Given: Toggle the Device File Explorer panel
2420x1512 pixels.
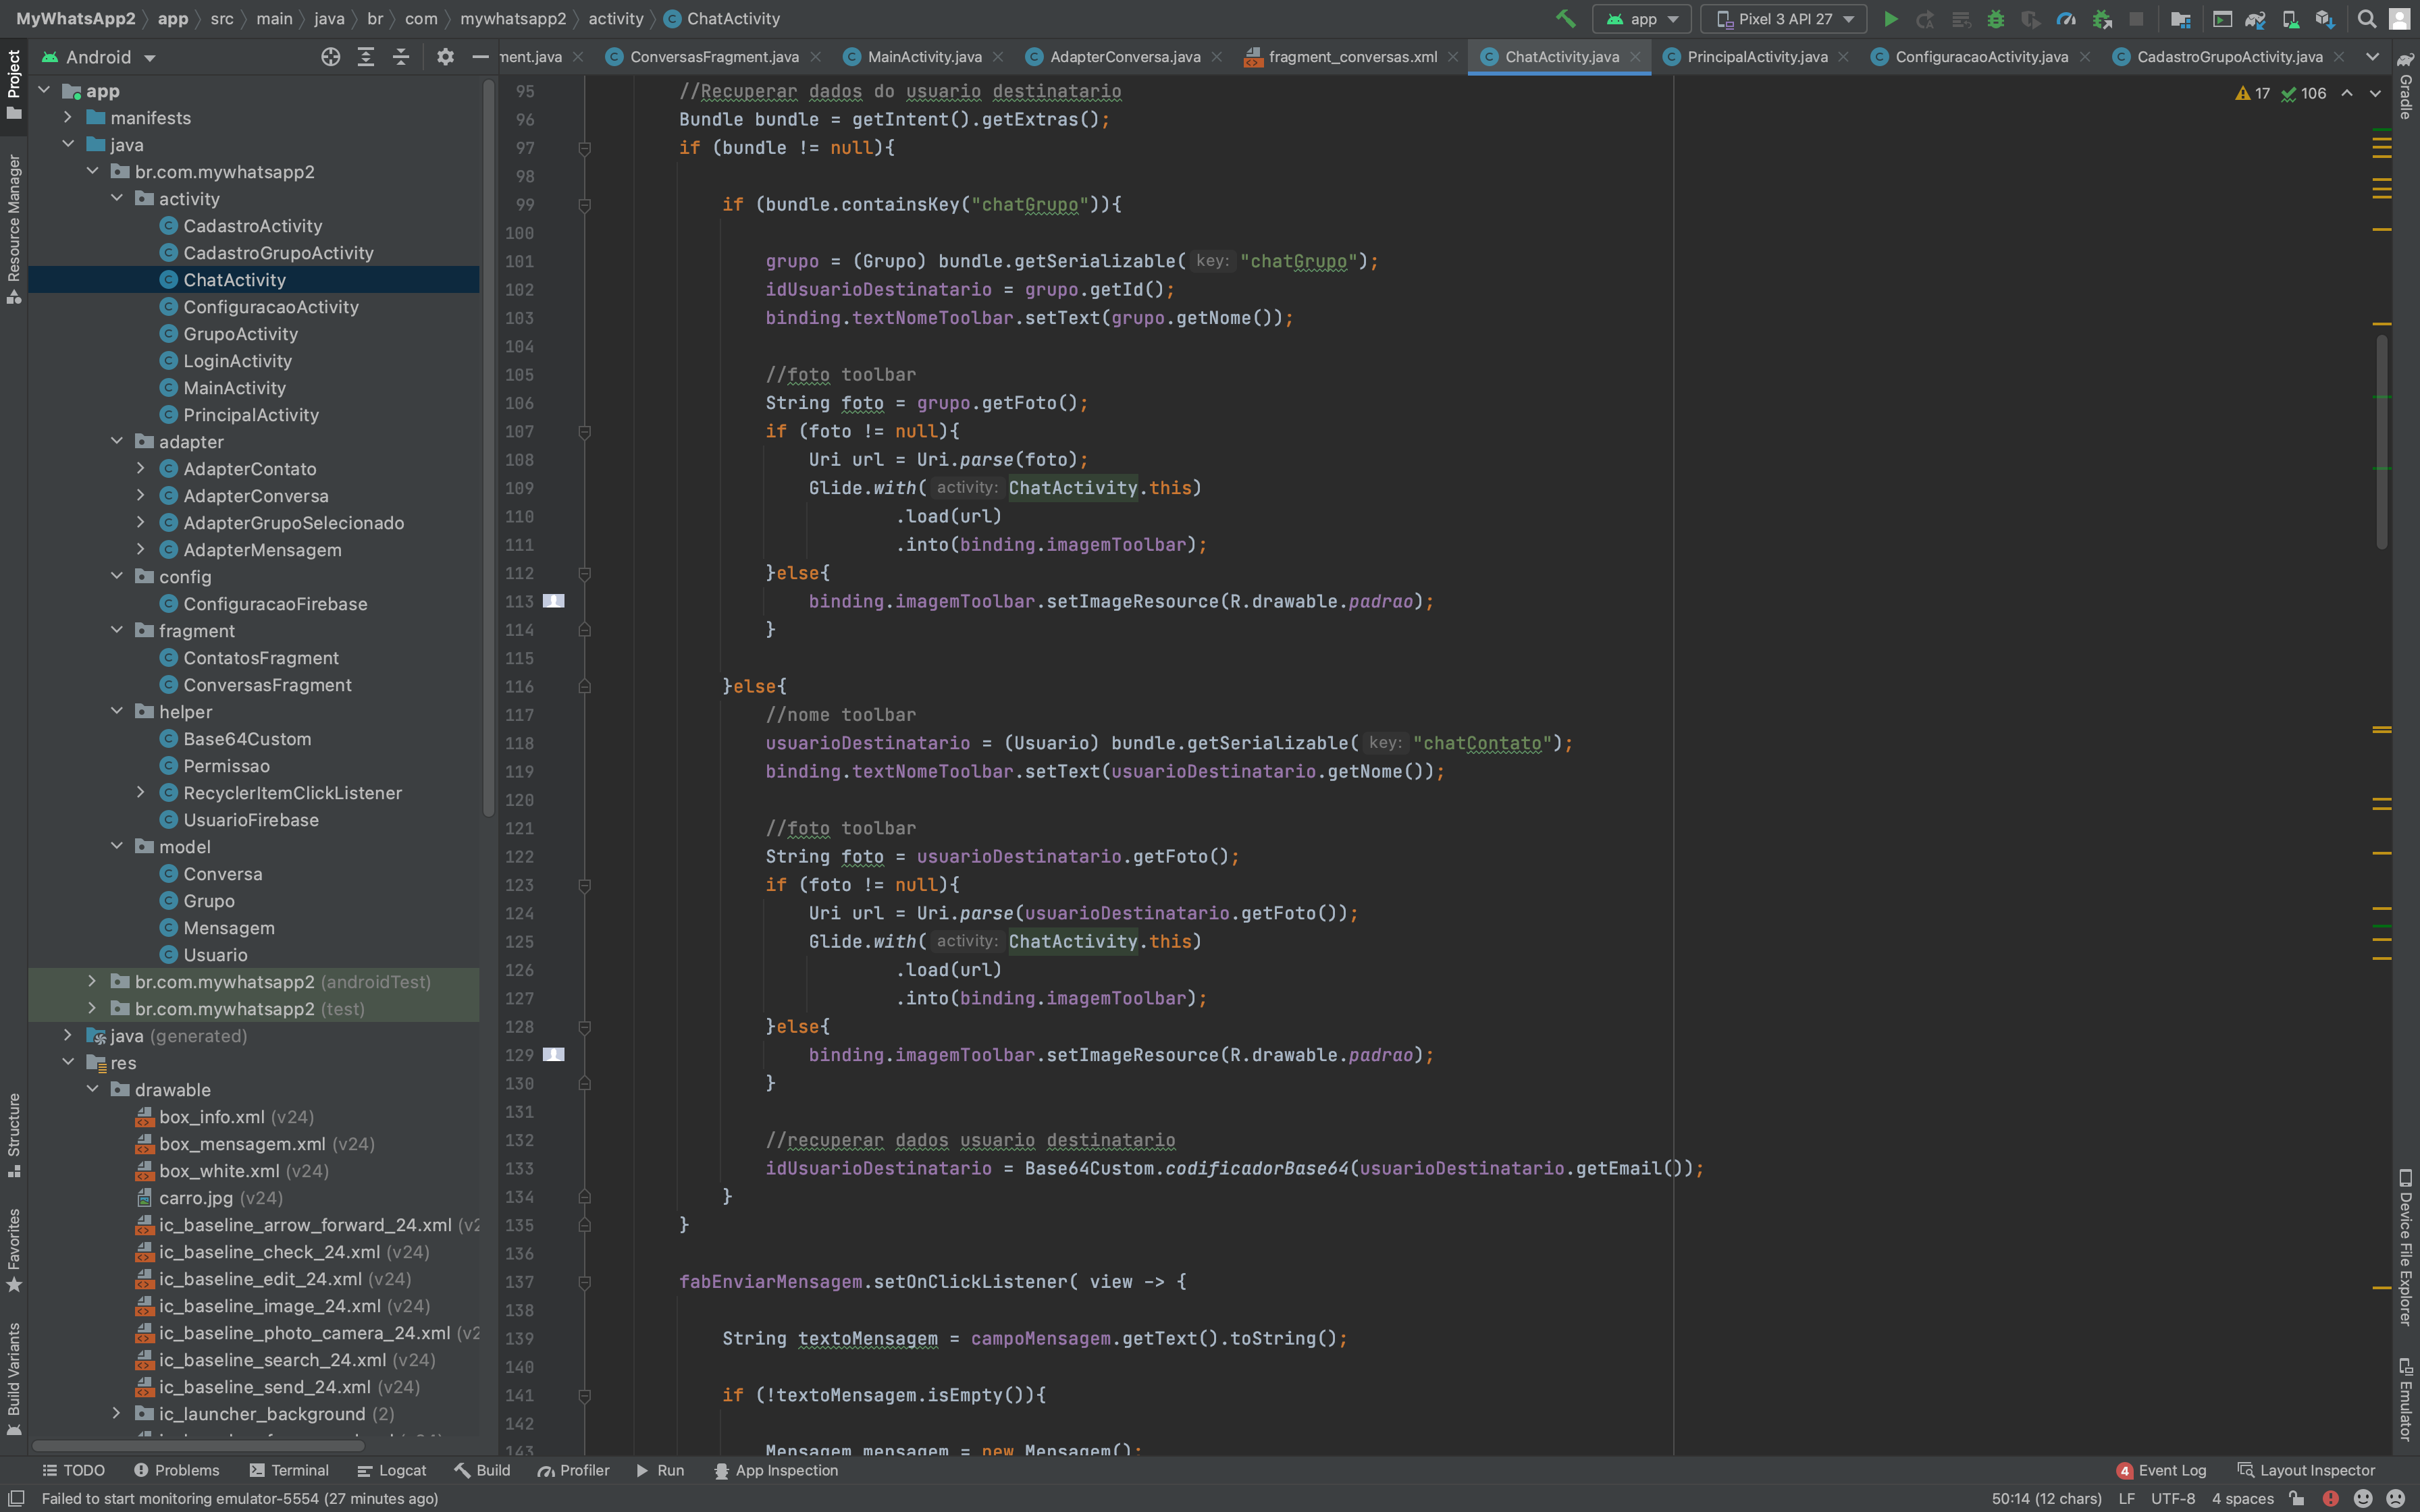Looking at the screenshot, I should tap(2406, 1250).
